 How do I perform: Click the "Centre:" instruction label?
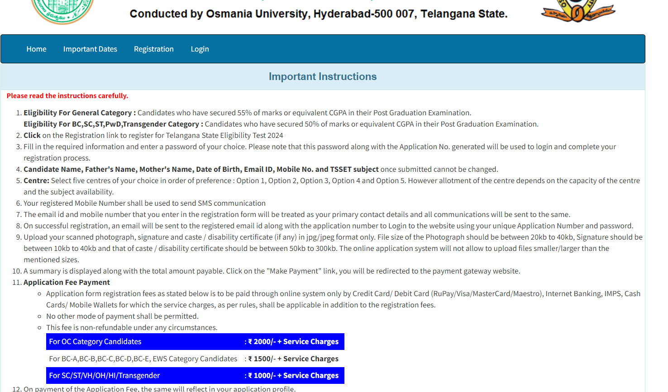tap(36, 180)
